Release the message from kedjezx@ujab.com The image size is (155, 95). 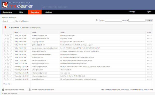click(x=5, y=42)
